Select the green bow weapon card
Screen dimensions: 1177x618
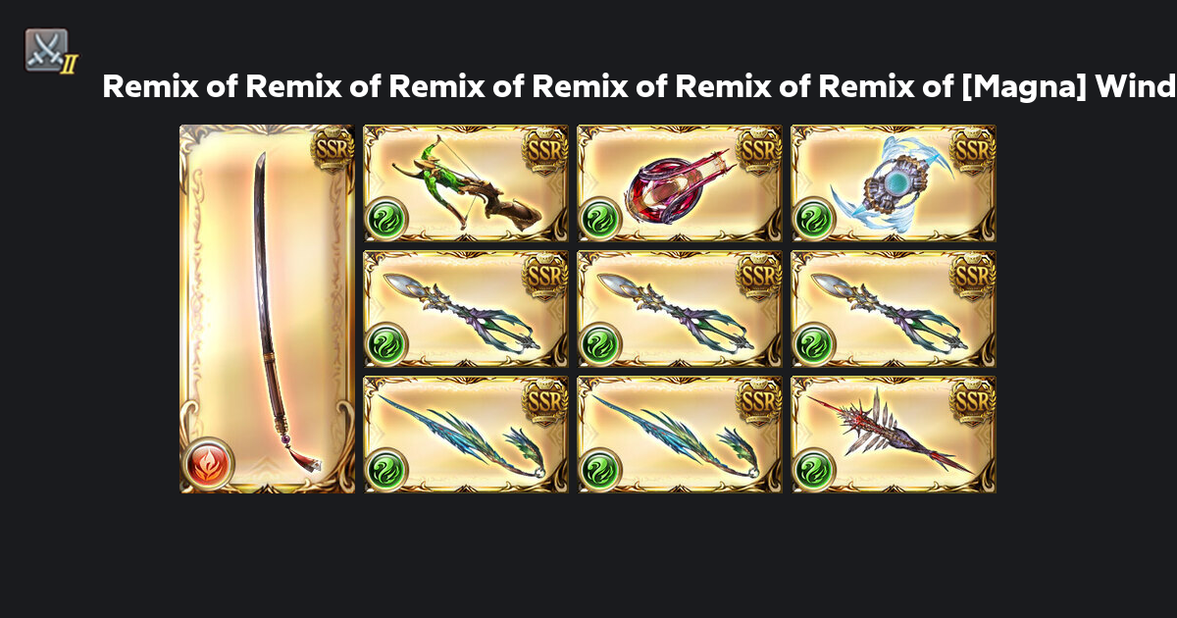point(467,183)
